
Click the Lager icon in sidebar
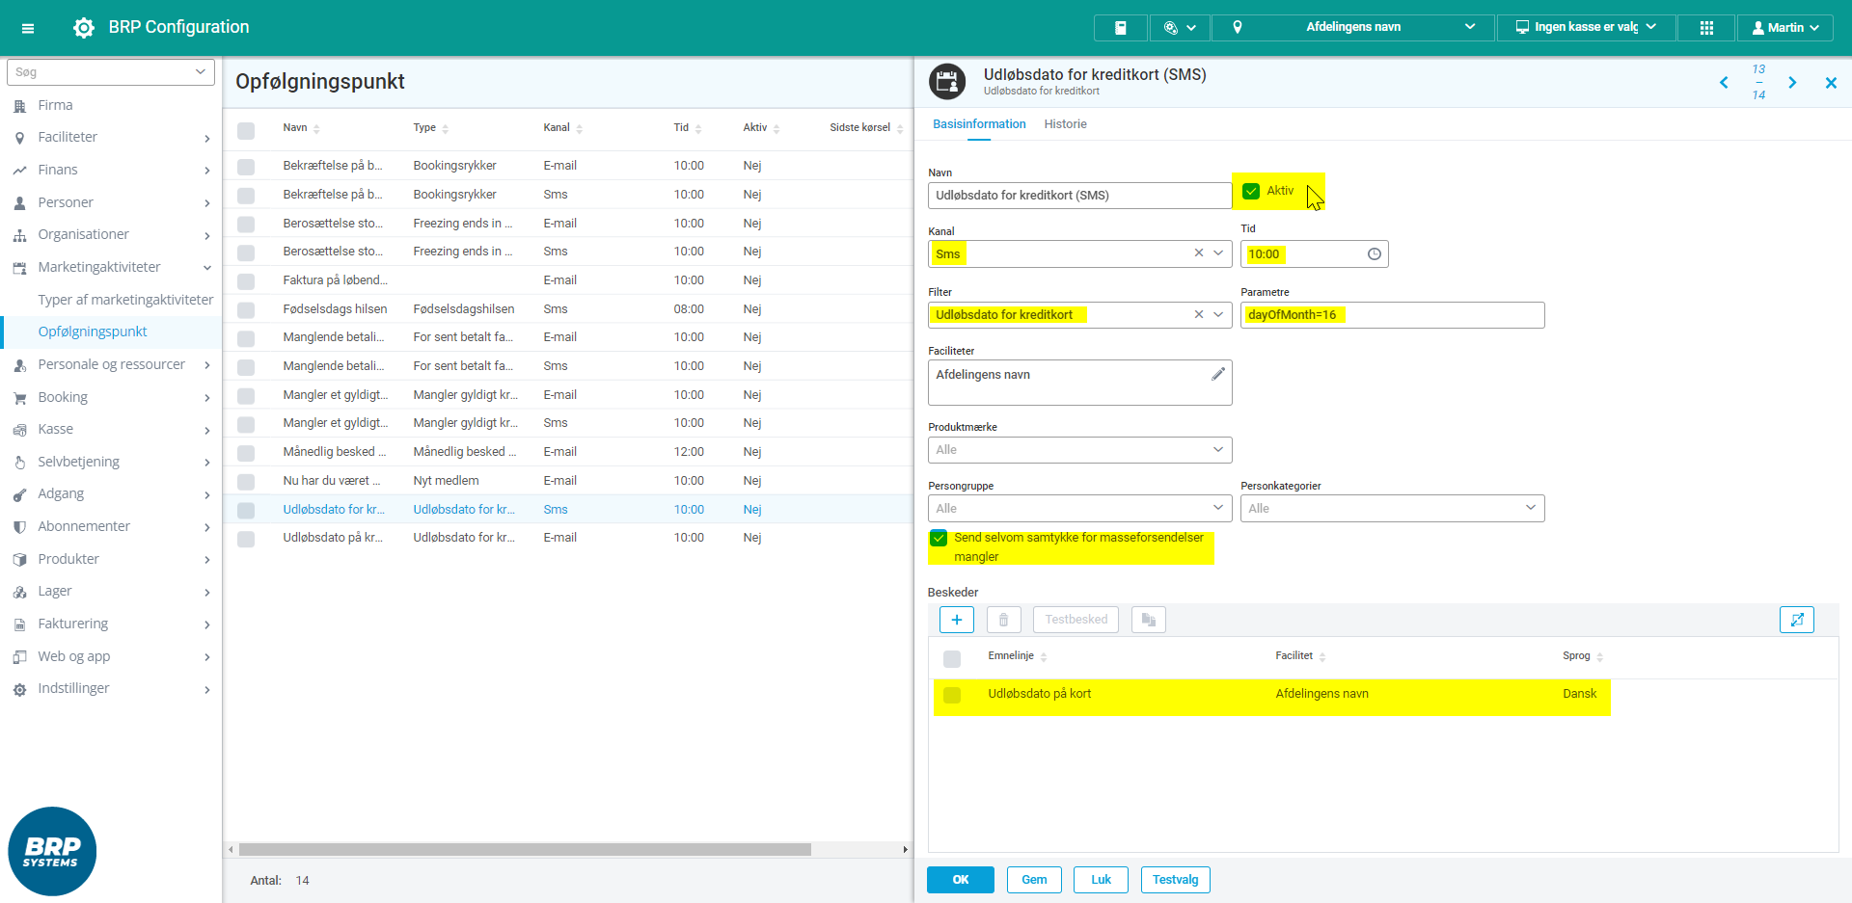click(19, 593)
